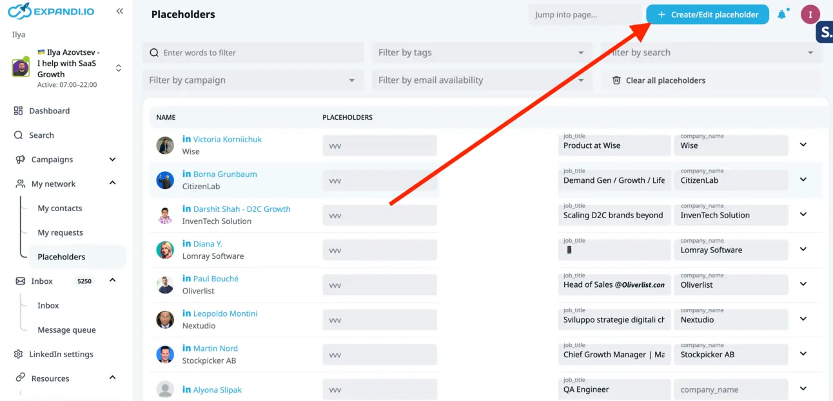Click the account profile picture in sidebar

tap(21, 68)
